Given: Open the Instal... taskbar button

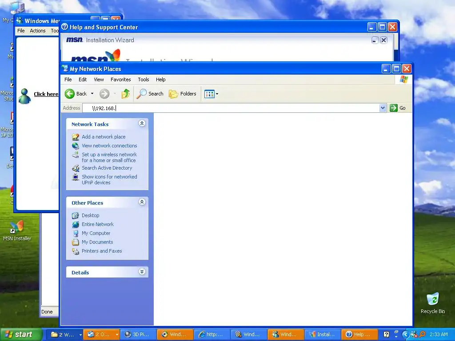Looking at the screenshot, I should (x=323, y=334).
